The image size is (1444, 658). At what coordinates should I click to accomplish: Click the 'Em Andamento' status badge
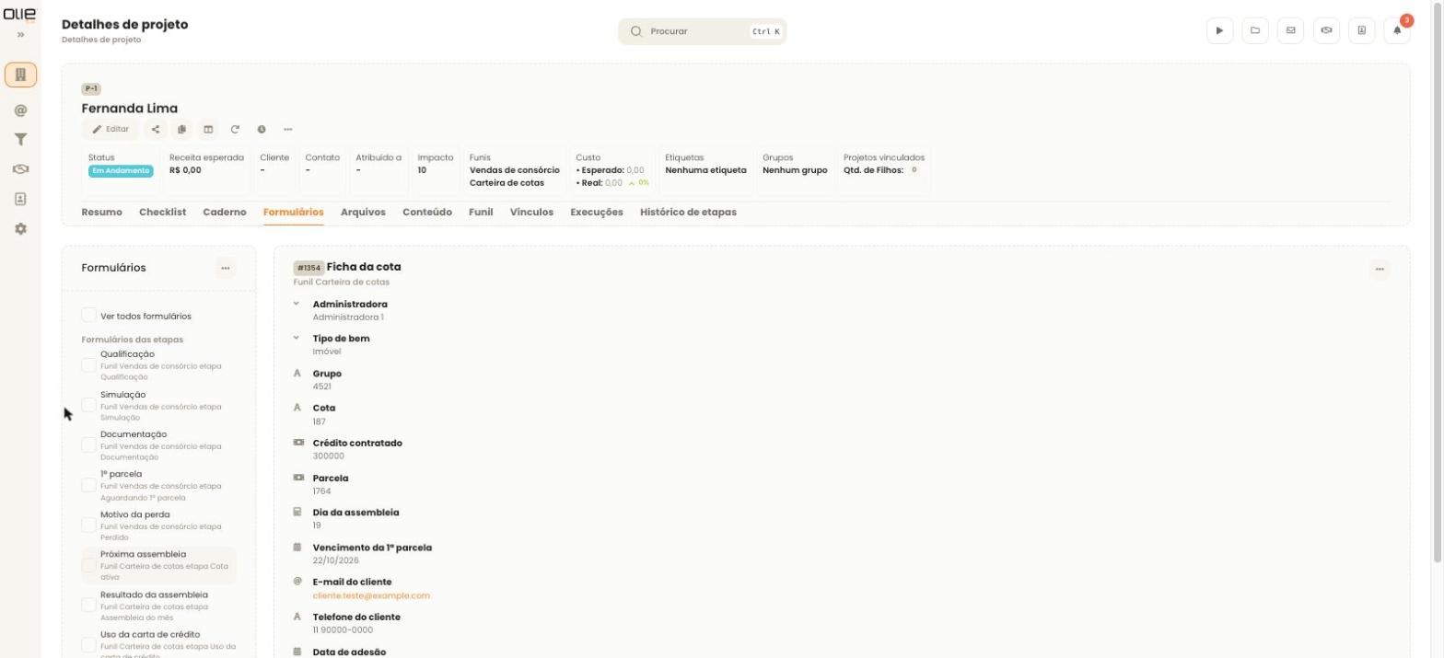121,170
